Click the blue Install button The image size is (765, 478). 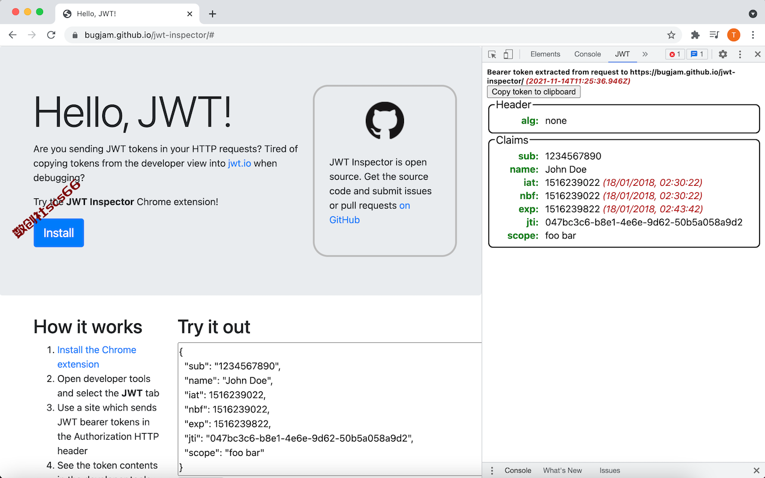59,233
